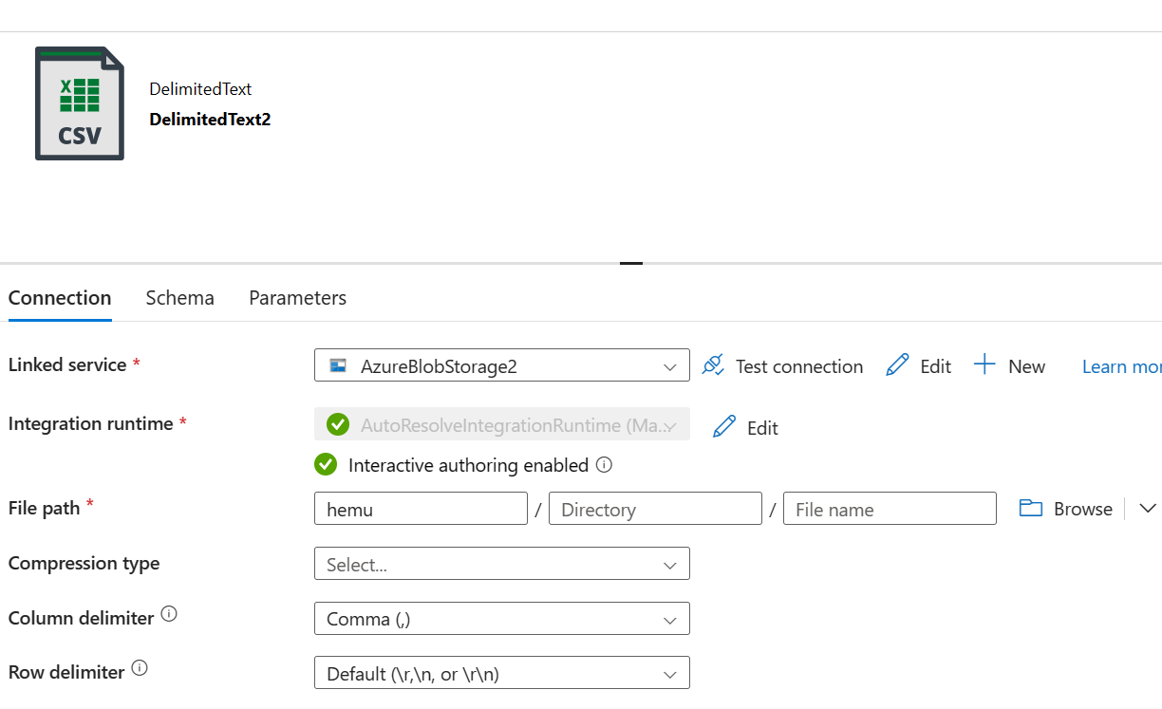
Task: Click the Row delimiter info icon
Action: coord(140,668)
